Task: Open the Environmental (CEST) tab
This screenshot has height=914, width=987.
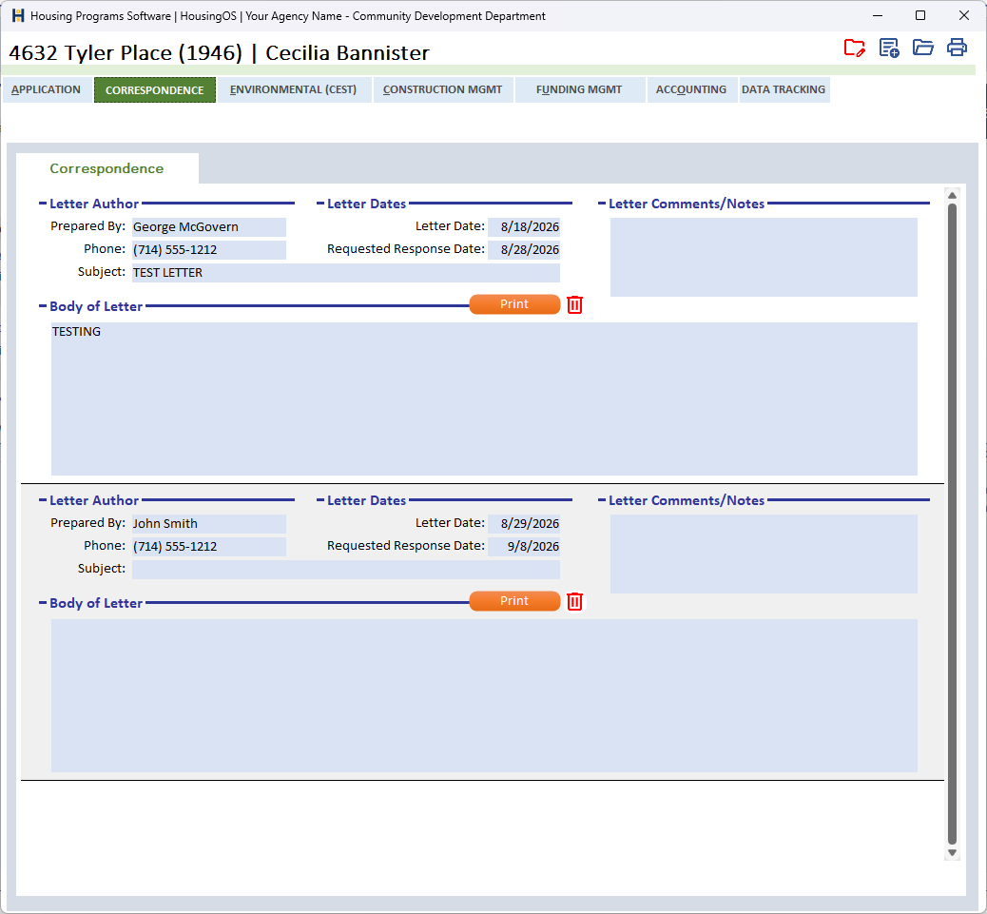Action: tap(293, 89)
